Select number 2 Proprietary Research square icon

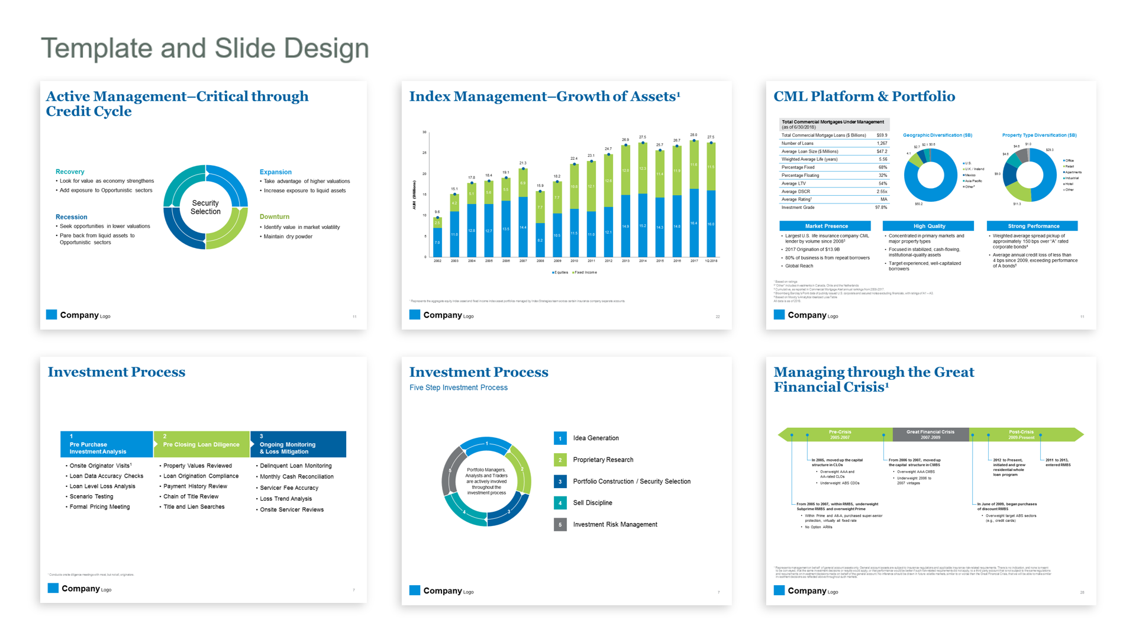pyautogui.click(x=560, y=460)
